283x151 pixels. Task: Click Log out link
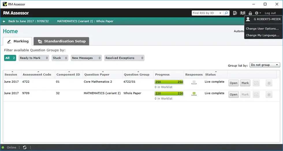click(x=270, y=13)
